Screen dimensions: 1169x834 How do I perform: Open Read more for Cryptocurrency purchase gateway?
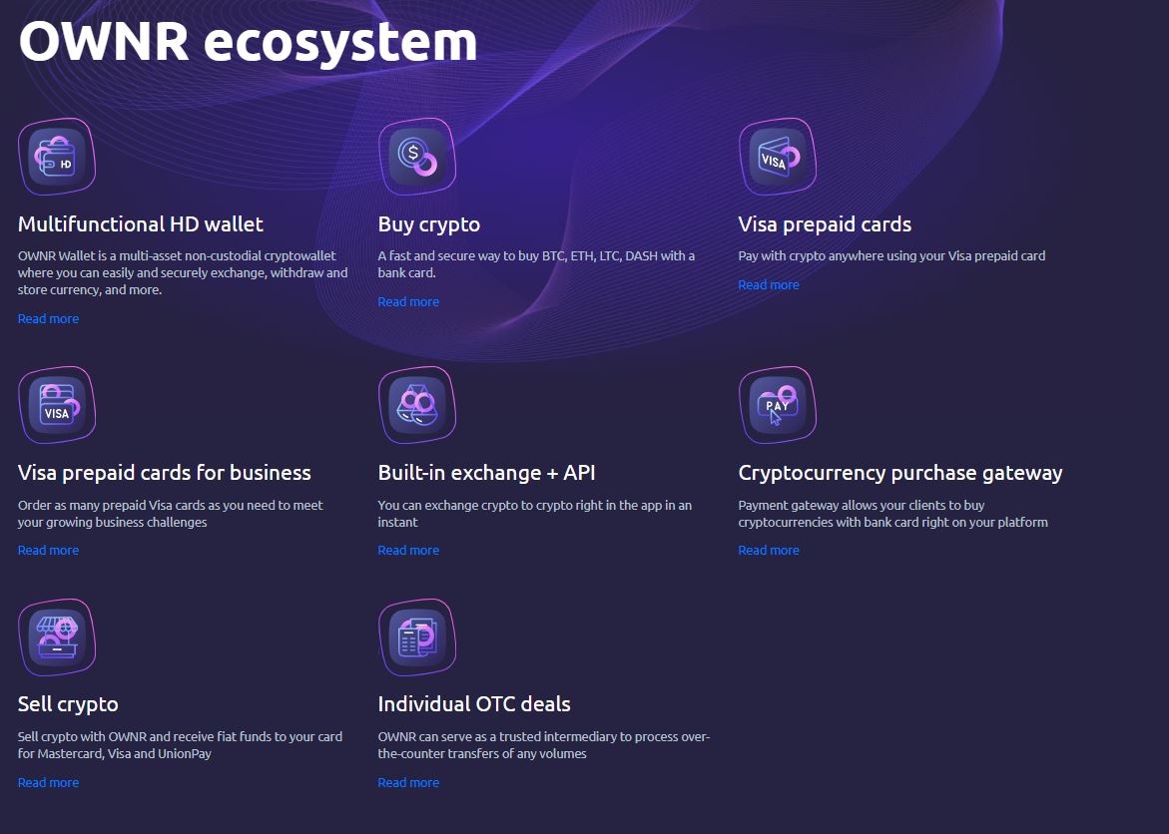point(769,550)
